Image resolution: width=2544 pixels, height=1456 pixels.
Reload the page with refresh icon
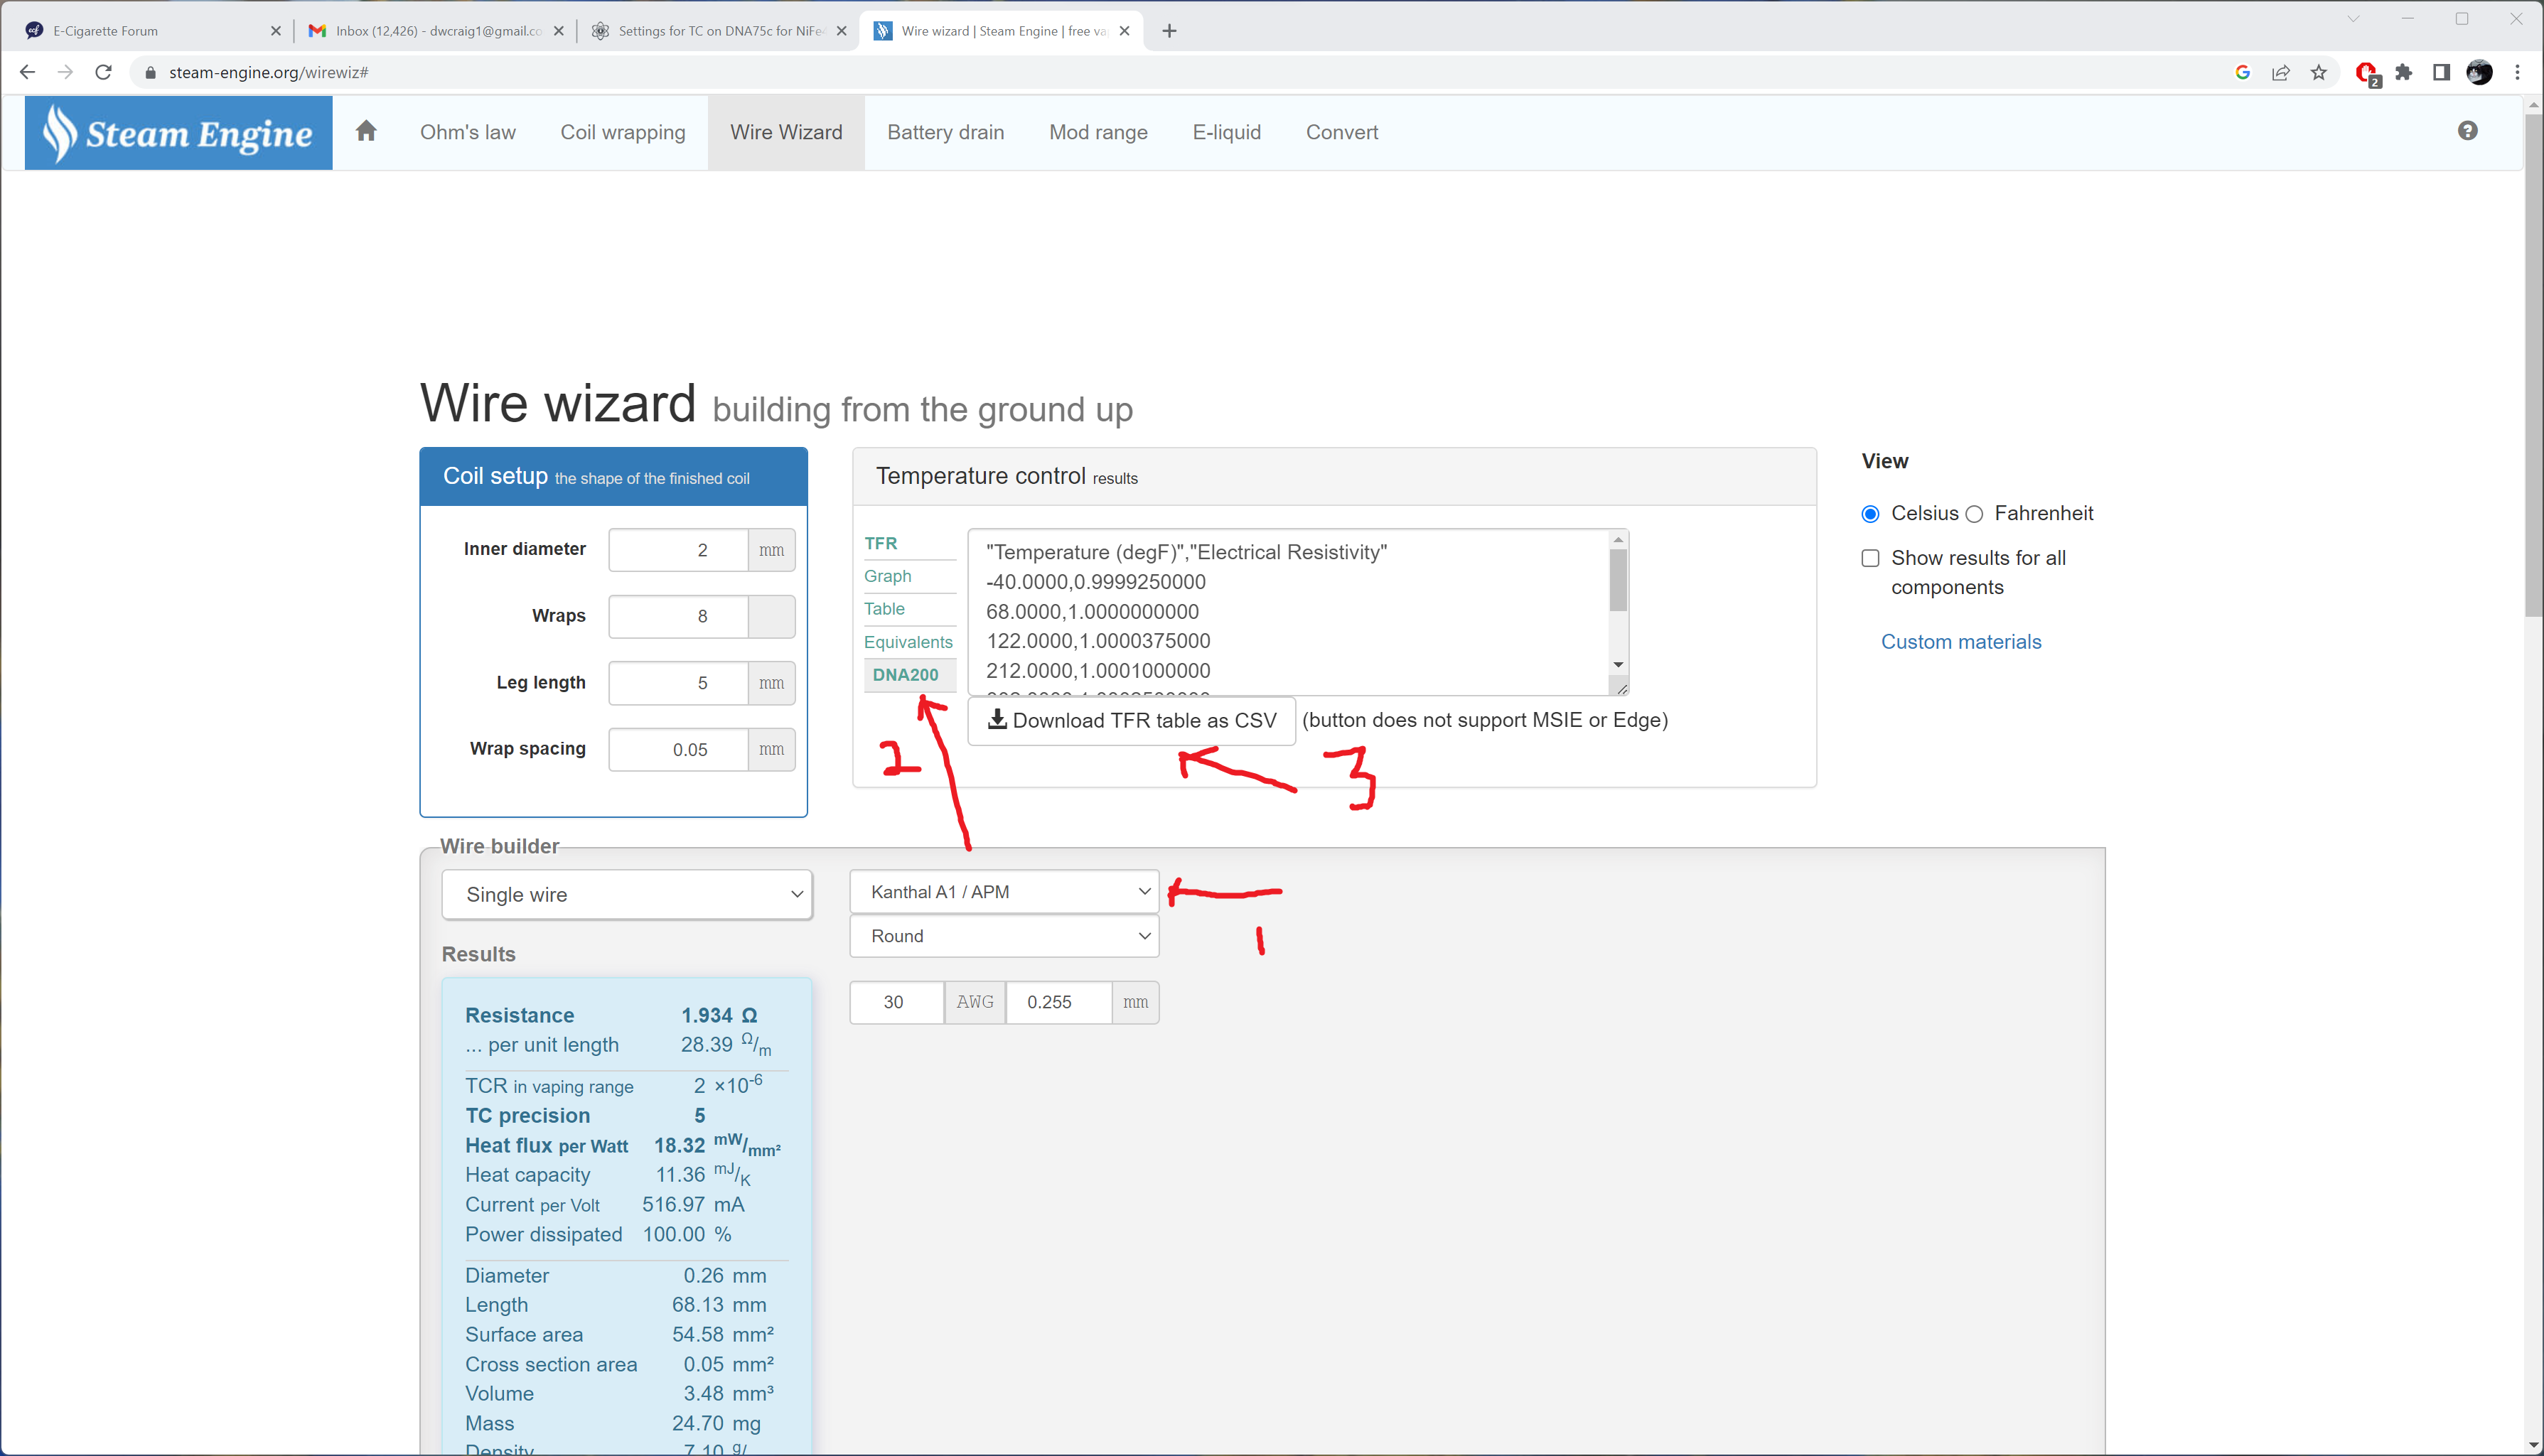tap(103, 72)
